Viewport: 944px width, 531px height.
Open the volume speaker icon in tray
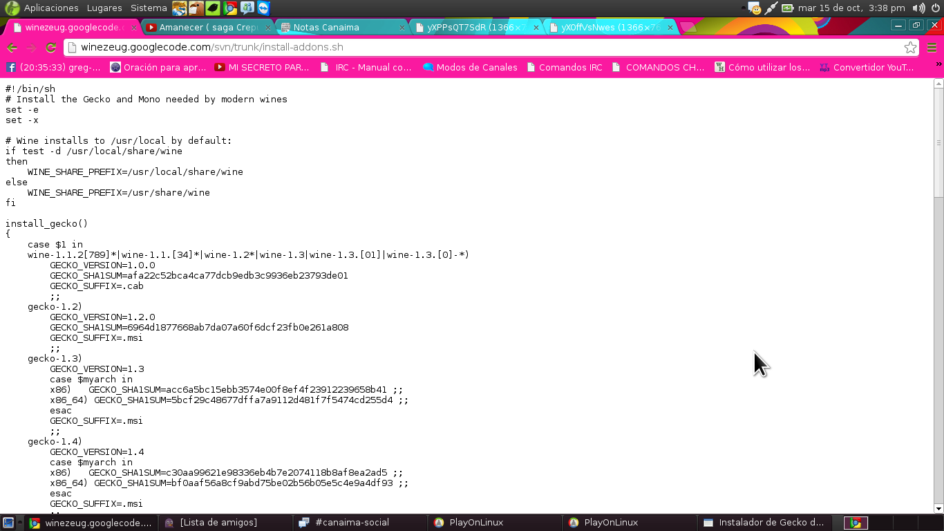coord(918,8)
